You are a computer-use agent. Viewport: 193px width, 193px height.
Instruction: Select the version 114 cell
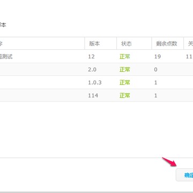93,95
